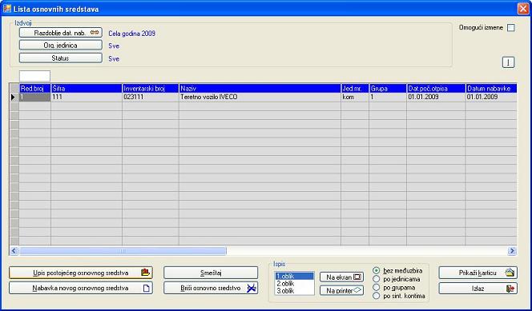532x311 pixels.
Task: Open the Org. jedinica filter
Action: [60, 46]
